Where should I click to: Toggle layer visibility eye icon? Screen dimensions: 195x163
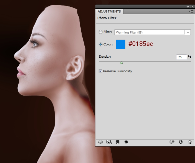click(x=126, y=142)
